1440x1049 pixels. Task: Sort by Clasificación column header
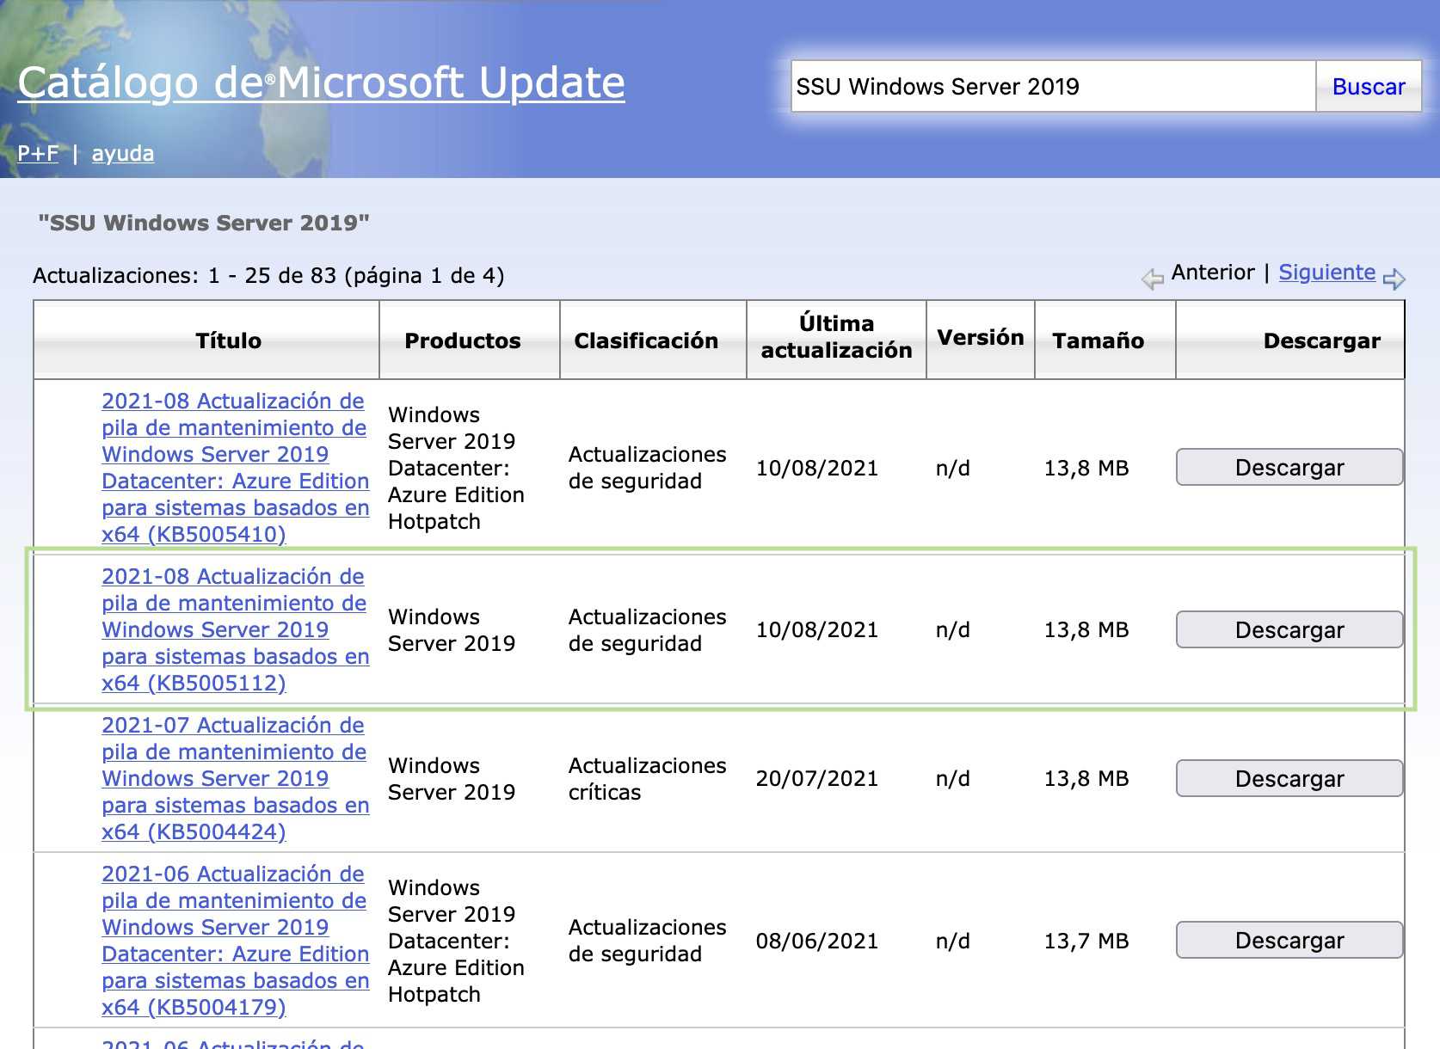coord(646,340)
